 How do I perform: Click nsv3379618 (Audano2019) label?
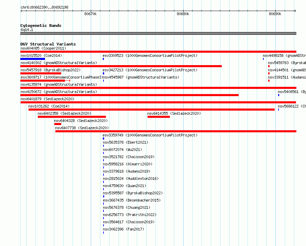click(x=127, y=171)
